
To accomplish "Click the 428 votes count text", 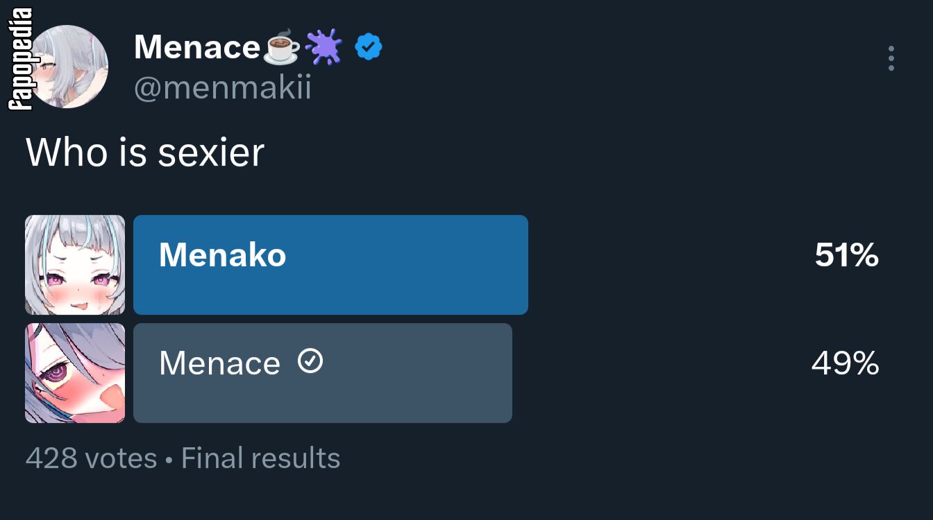I will tap(92, 458).
